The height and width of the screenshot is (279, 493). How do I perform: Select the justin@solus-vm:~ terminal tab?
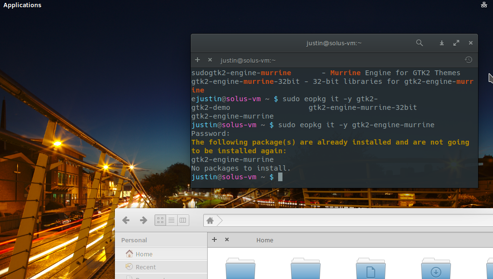(x=248, y=60)
